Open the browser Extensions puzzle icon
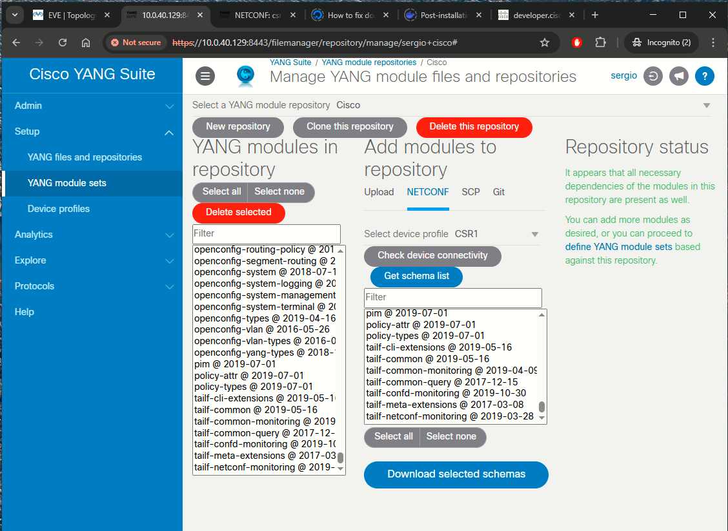 click(600, 43)
